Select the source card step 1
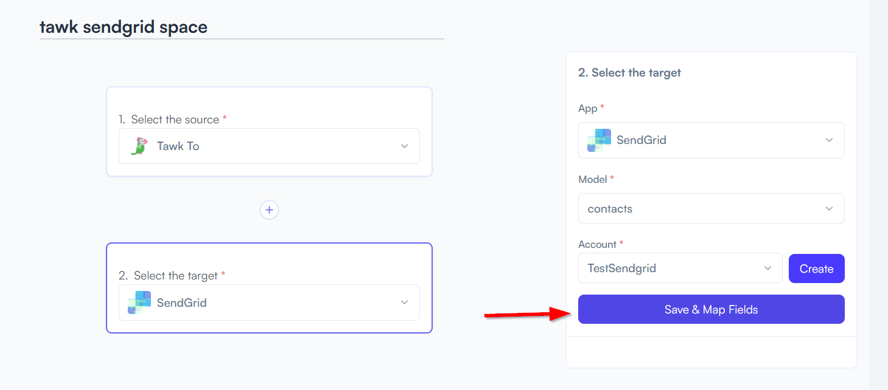The image size is (888, 390). pos(269,132)
